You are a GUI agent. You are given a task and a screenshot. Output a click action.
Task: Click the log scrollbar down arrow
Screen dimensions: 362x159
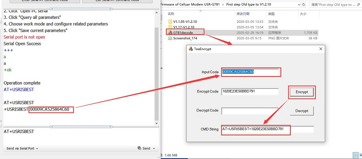click(156, 123)
